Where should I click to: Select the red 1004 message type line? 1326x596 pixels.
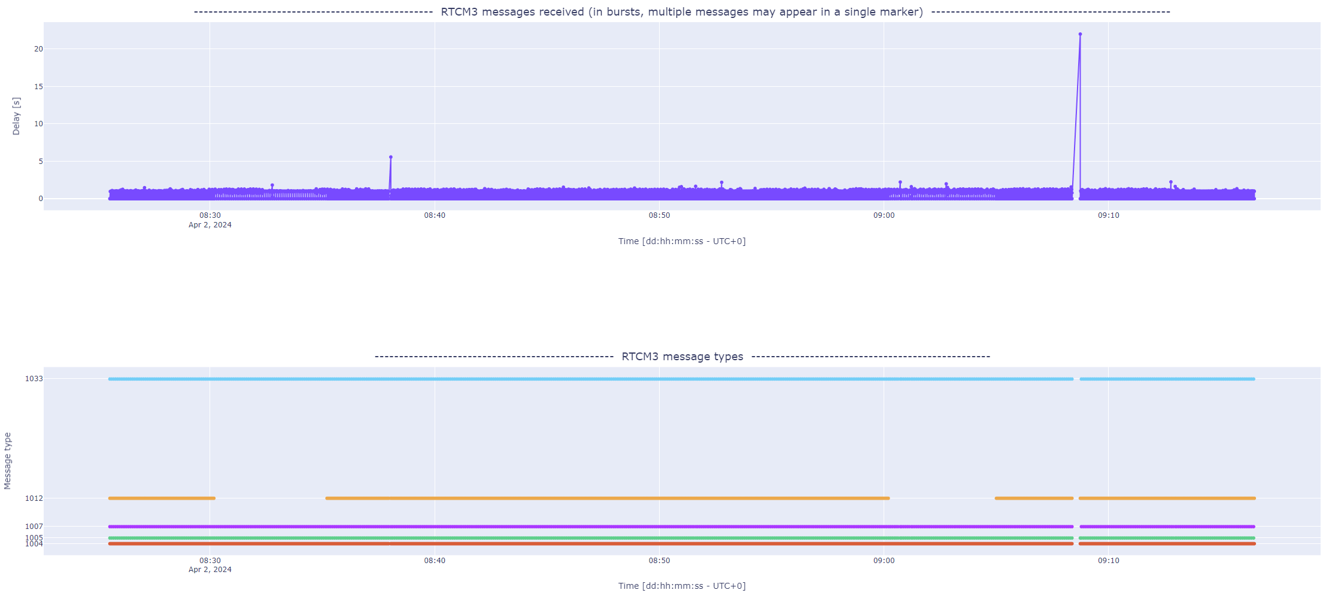599,544
